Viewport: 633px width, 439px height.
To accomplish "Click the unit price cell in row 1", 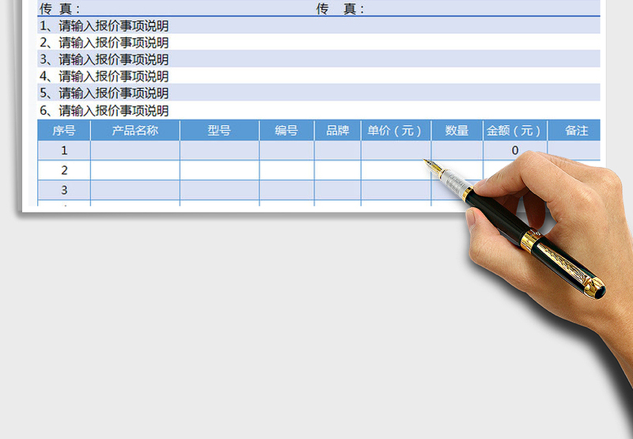I will 396,150.
